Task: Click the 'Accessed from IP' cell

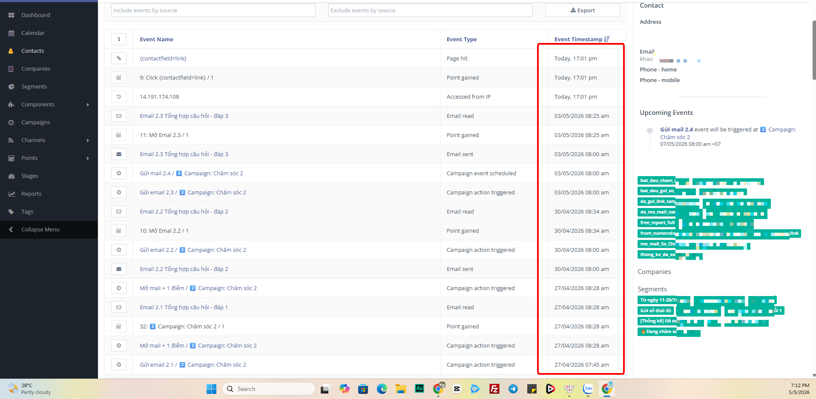Action: [468, 97]
